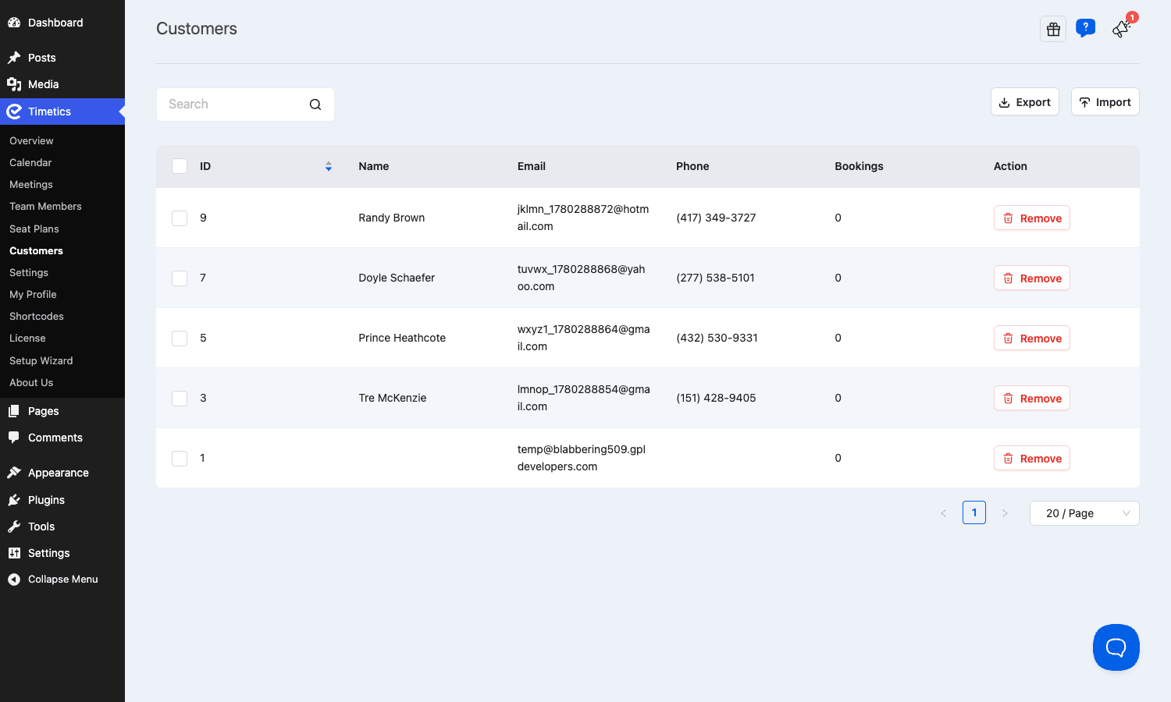Click the Phone column header

point(692,166)
